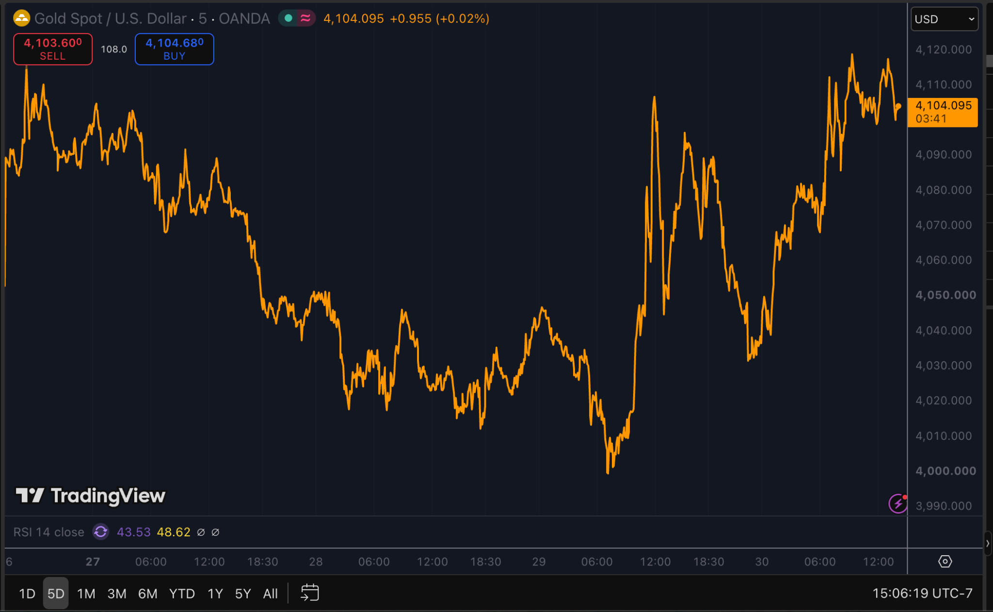Screen dimensions: 993x612
Task: Click the date label 27 on time axis
Action: coord(93,562)
